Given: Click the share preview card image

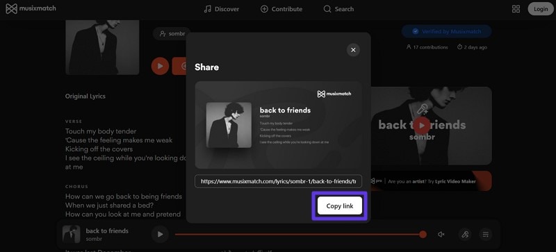Looking at the screenshot, I should click(x=279, y=125).
